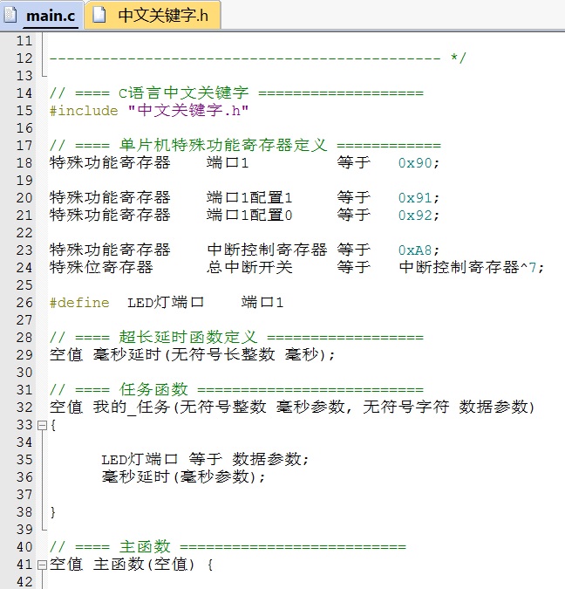Click the value 0x92; on line 21

click(419, 216)
